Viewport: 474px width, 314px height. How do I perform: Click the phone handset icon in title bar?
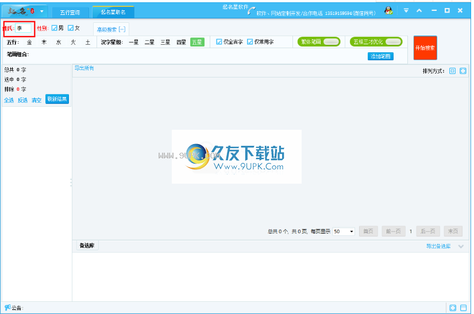[251, 11]
